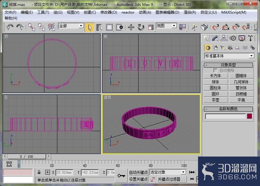The width and height of the screenshot is (260, 186).
Task: Open the 渲染(R) menu
Action: (x=190, y=12)
